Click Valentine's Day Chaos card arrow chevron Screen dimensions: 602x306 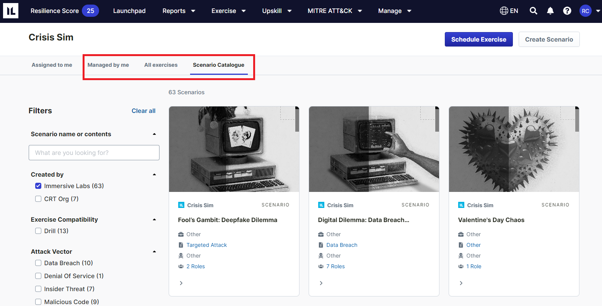[x=461, y=283]
